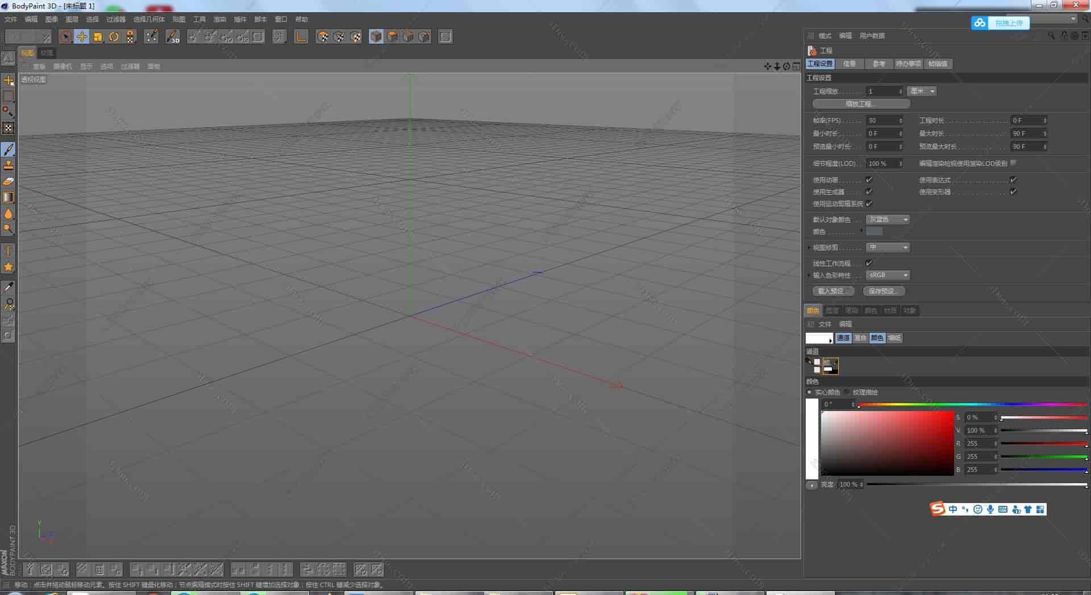The width and height of the screenshot is (1091, 595).
Task: Select the Brush tool in left sidebar
Action: tap(9, 149)
